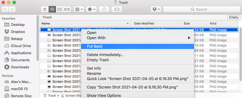
Task: Select the file row sized 59 KB
Action: click(139, 51)
